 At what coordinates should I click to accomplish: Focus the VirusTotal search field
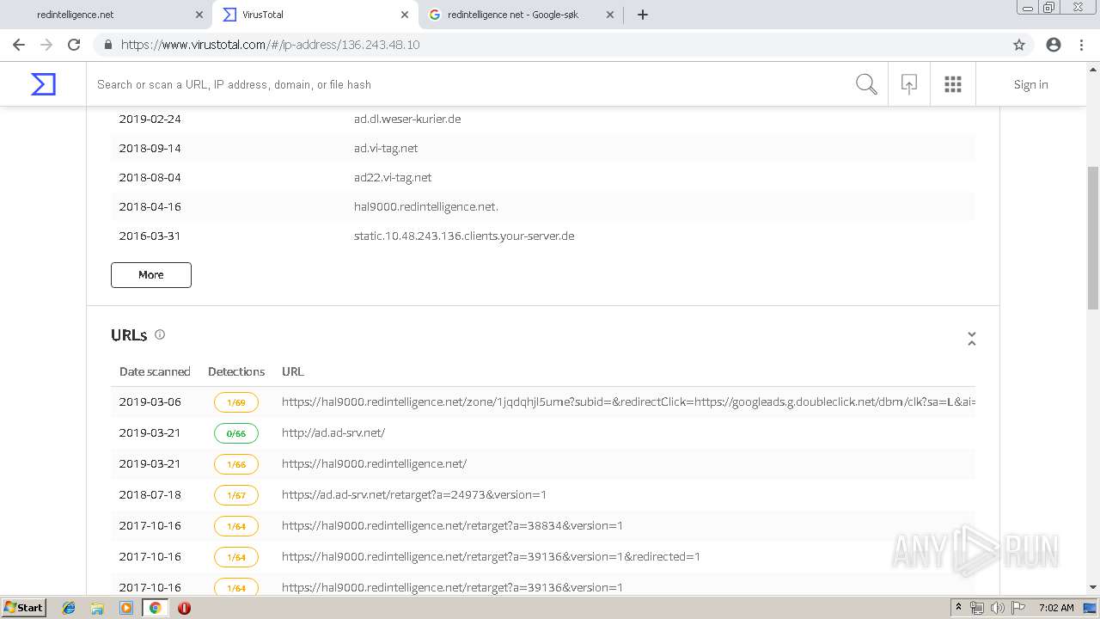(471, 84)
